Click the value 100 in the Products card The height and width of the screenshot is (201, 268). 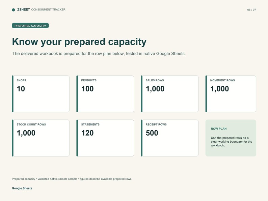click(x=87, y=89)
